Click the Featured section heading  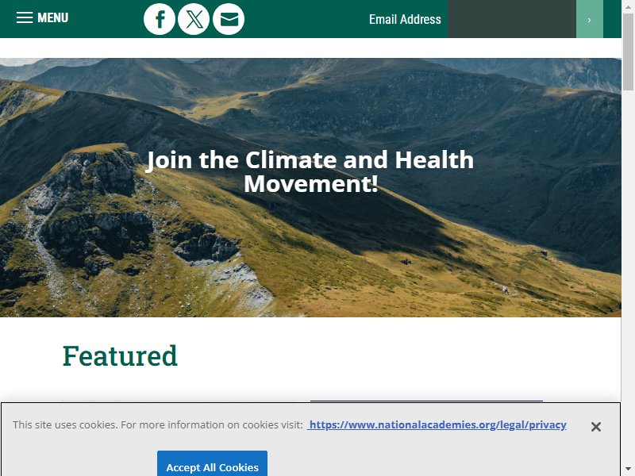121,356
